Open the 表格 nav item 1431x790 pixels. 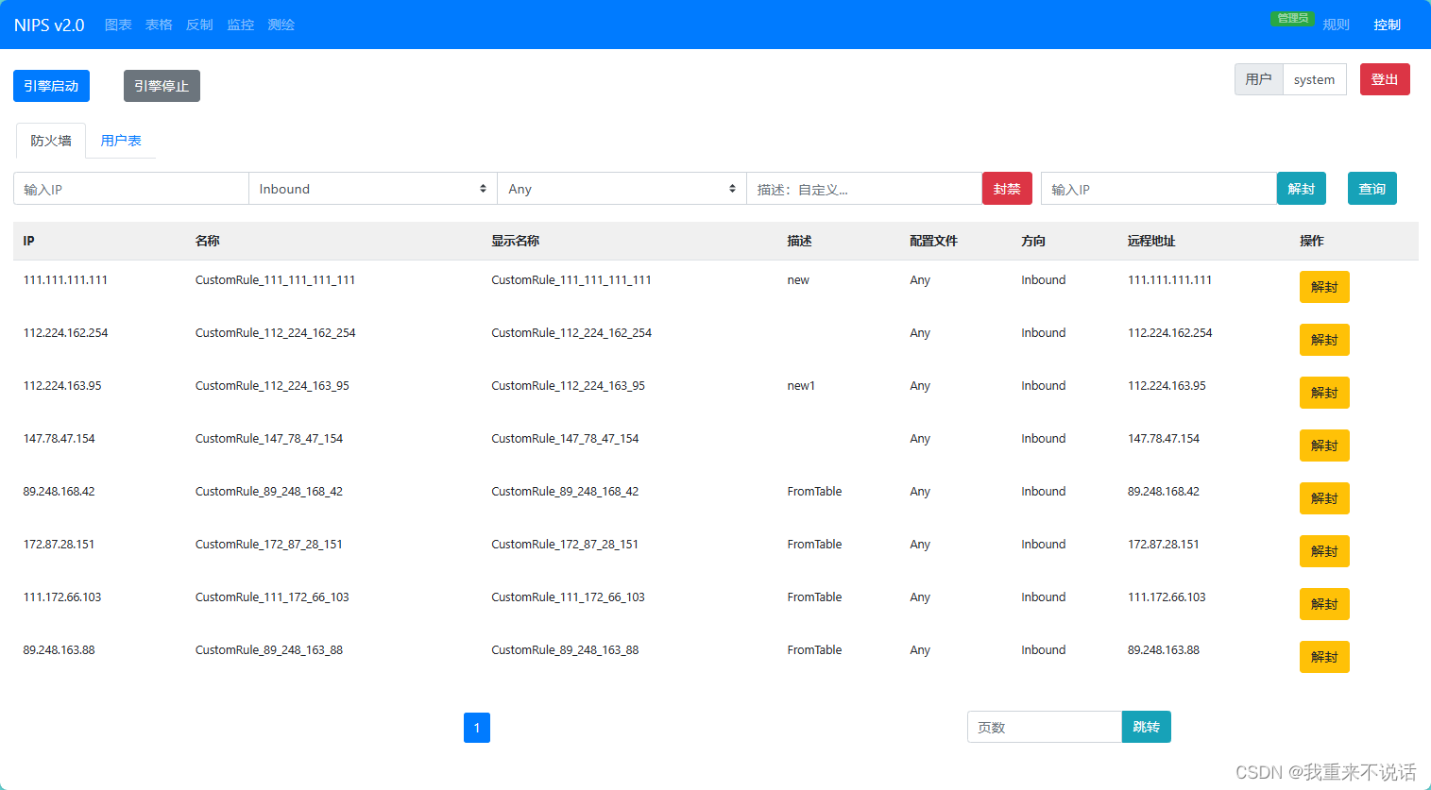[159, 25]
